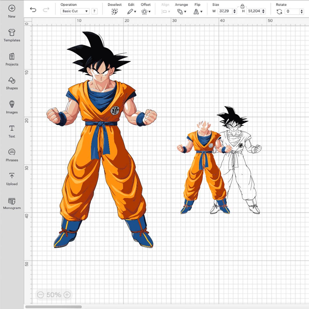Viewport: 309px width, 309px height.
Task: Open the Projects panel
Action: pyautogui.click(x=12, y=60)
